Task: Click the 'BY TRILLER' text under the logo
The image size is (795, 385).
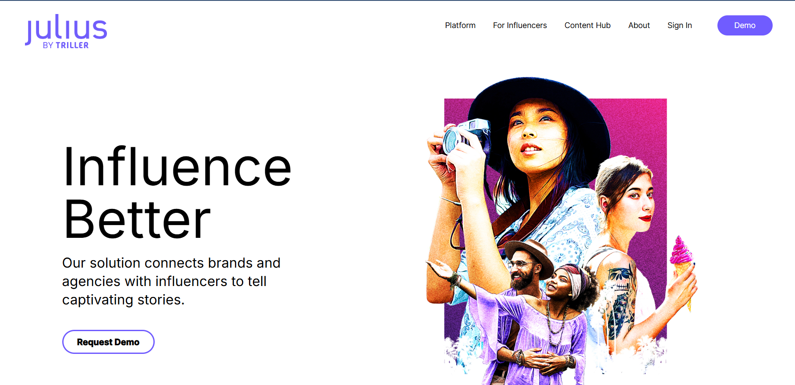Action: pos(66,45)
